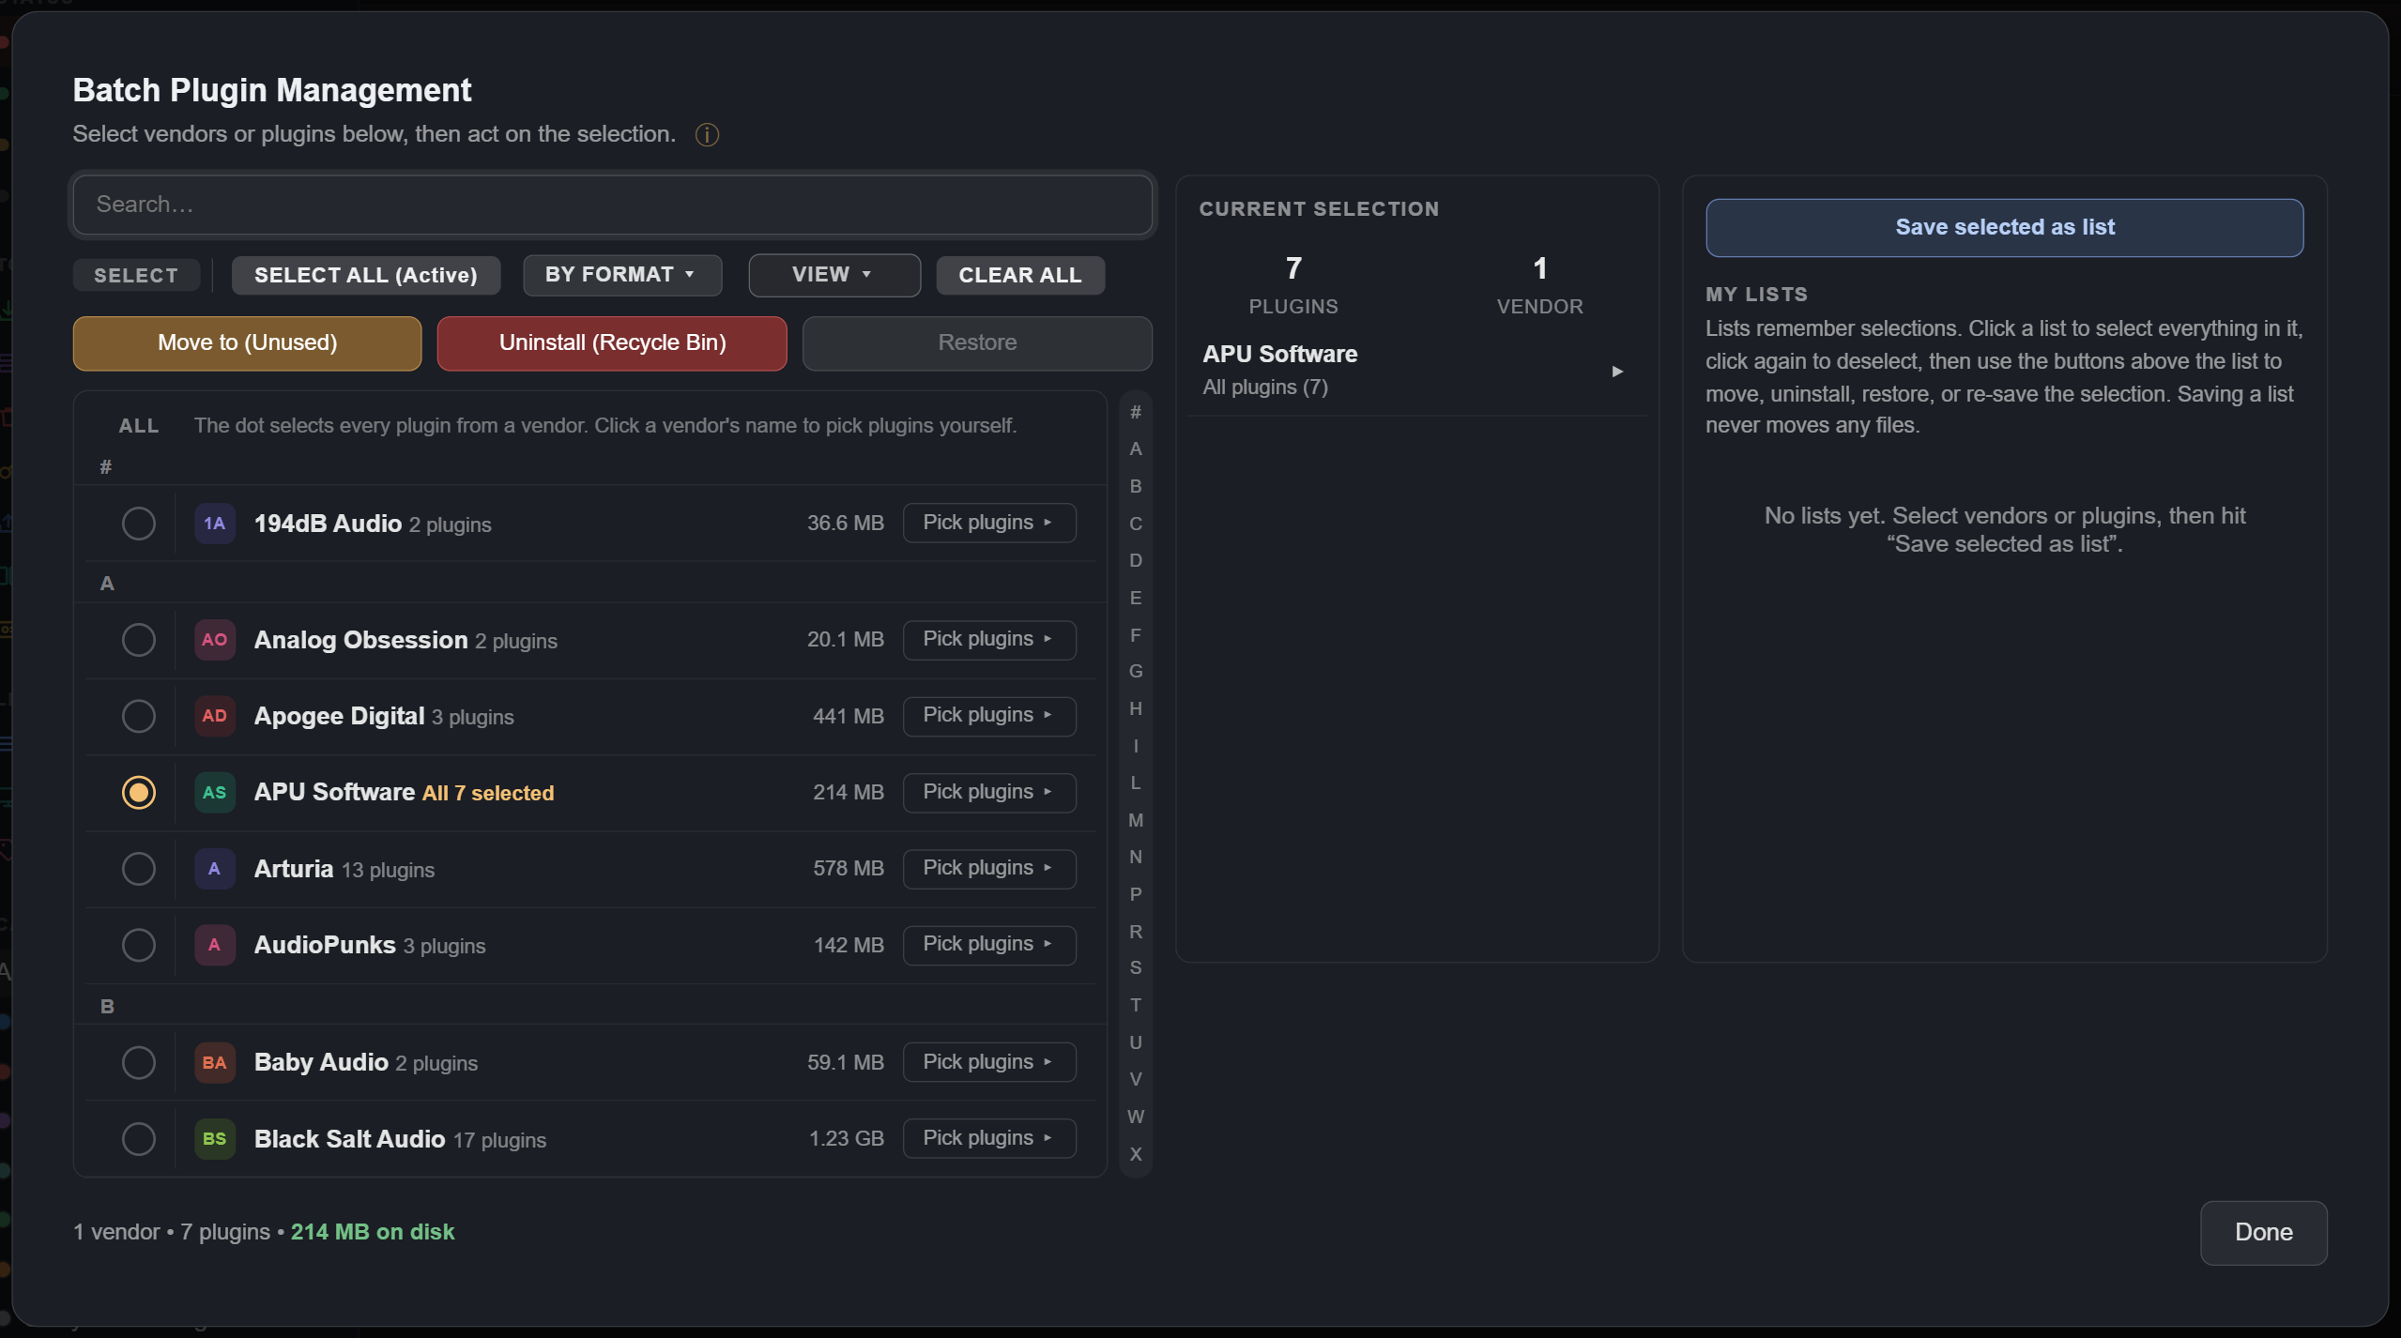Jump to # section in alphabet index

(x=1136, y=413)
